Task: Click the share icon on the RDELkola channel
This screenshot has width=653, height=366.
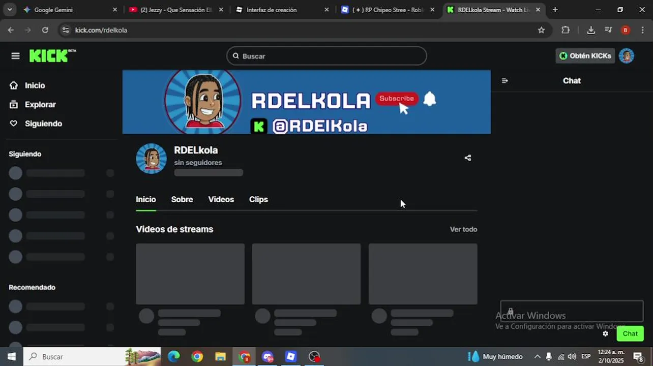Action: coord(468,158)
